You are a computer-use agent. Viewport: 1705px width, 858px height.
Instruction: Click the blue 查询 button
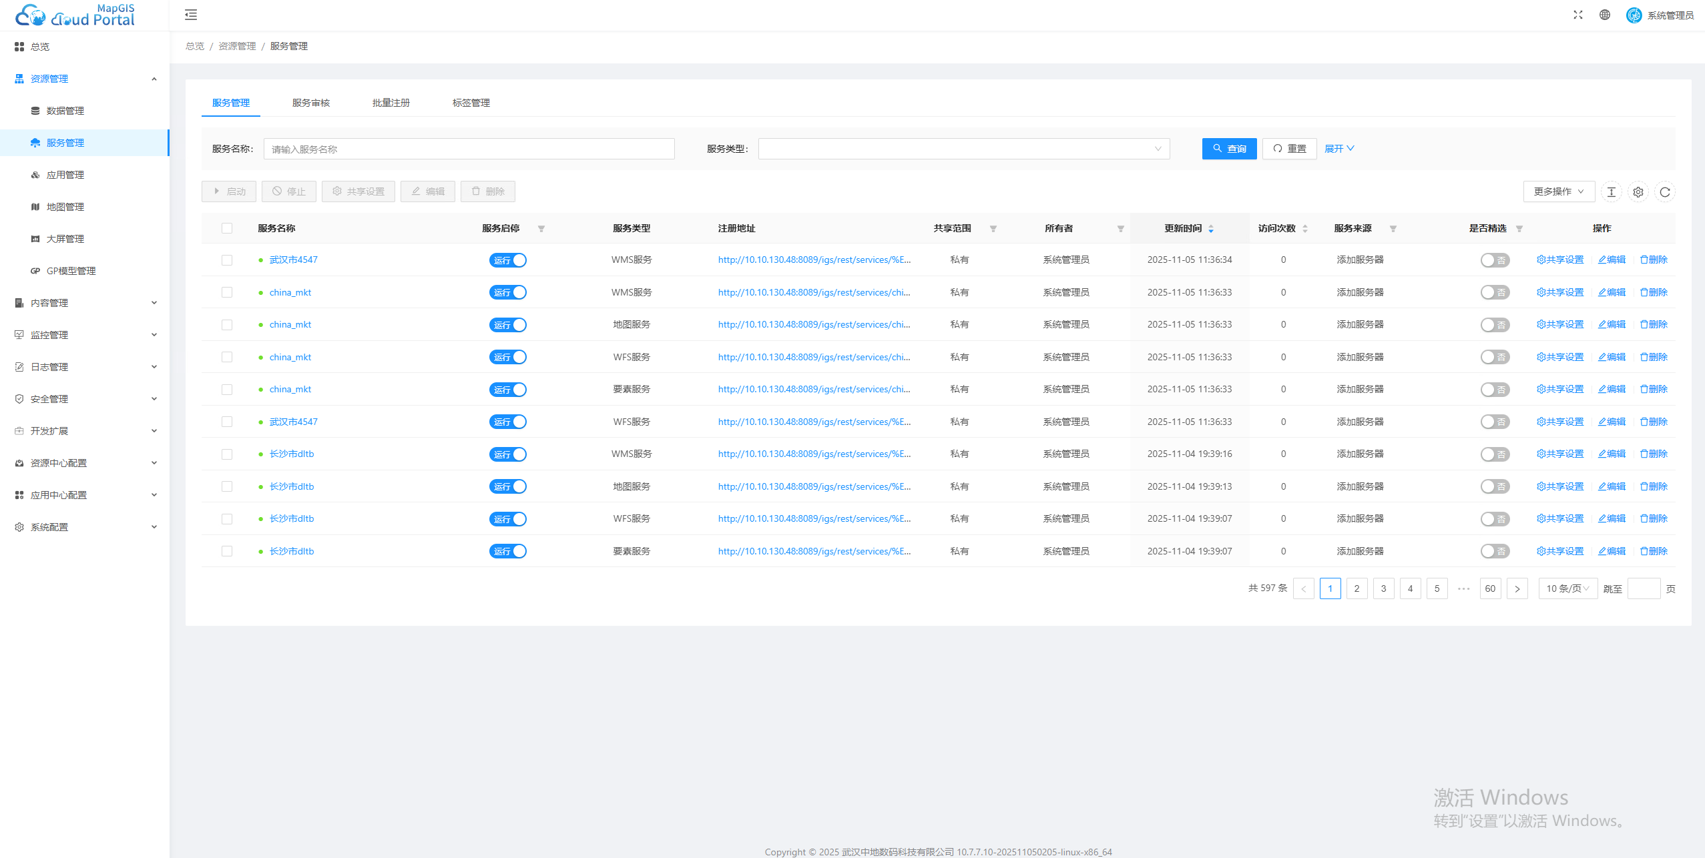(x=1229, y=149)
